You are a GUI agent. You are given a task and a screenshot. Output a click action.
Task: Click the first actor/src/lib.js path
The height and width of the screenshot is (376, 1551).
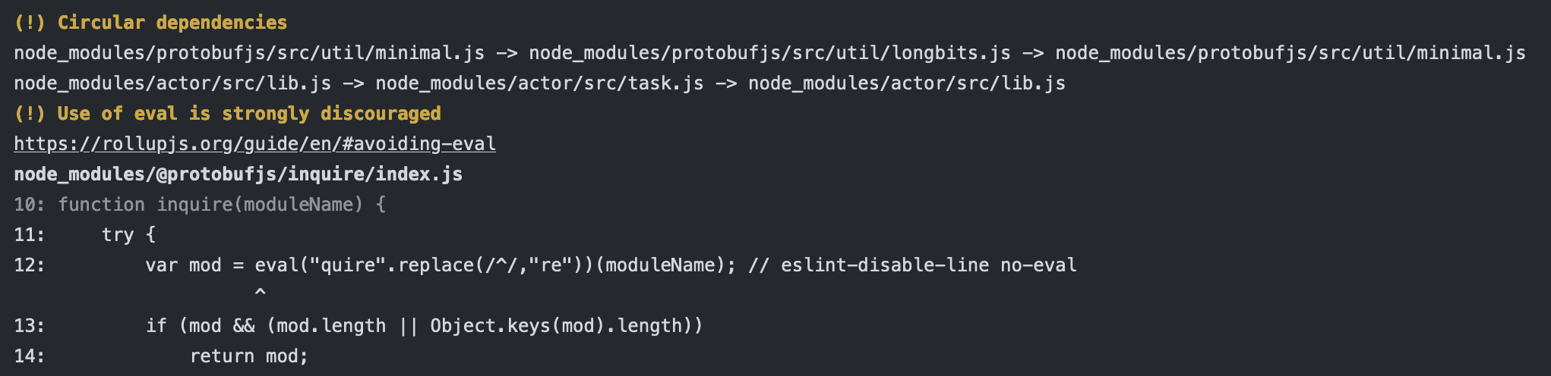[x=172, y=83]
